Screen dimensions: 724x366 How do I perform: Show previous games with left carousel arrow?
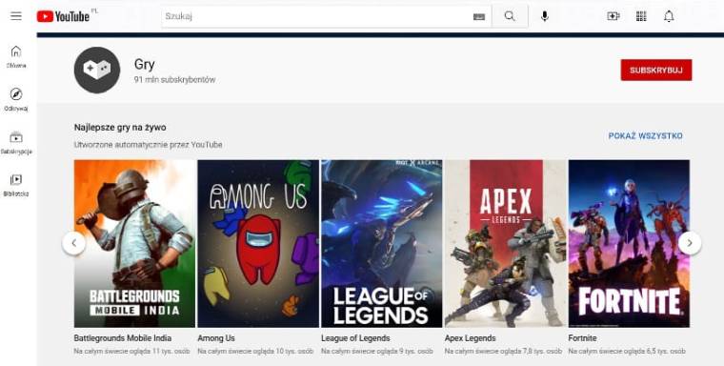pos(74,243)
